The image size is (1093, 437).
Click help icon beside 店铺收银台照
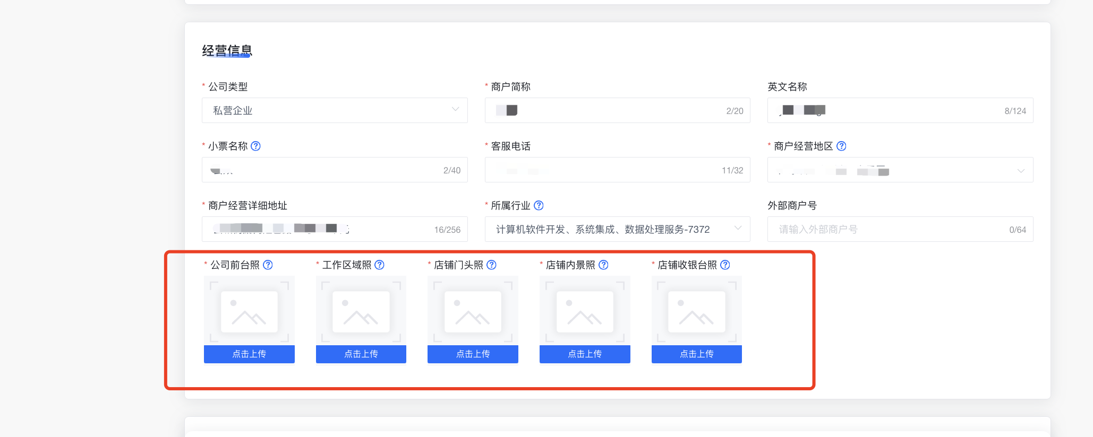[725, 265]
